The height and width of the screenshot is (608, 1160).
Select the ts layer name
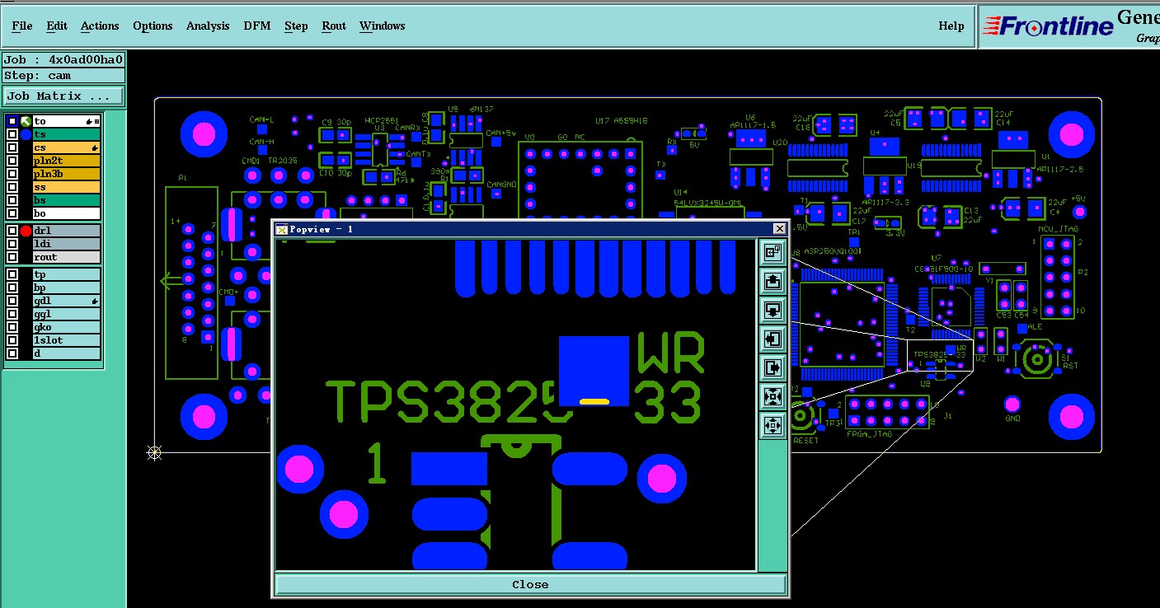[66, 134]
